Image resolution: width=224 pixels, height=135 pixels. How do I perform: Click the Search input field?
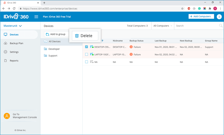coord(197,26)
